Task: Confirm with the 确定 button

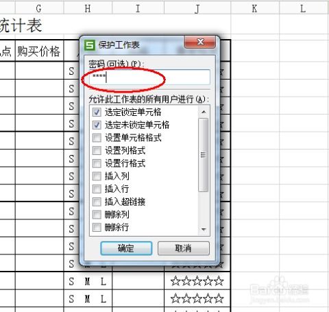Action: (x=126, y=248)
